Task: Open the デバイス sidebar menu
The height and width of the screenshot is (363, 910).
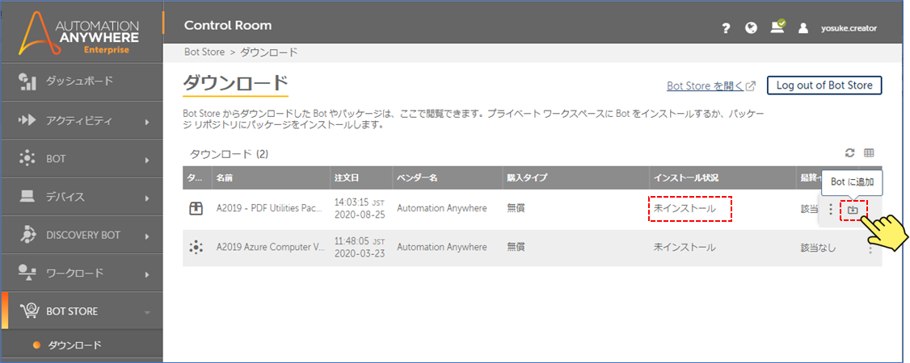Action: [x=82, y=197]
